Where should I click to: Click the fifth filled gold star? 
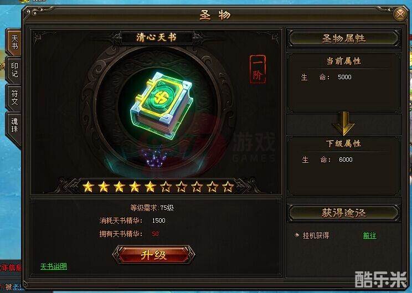150,187
